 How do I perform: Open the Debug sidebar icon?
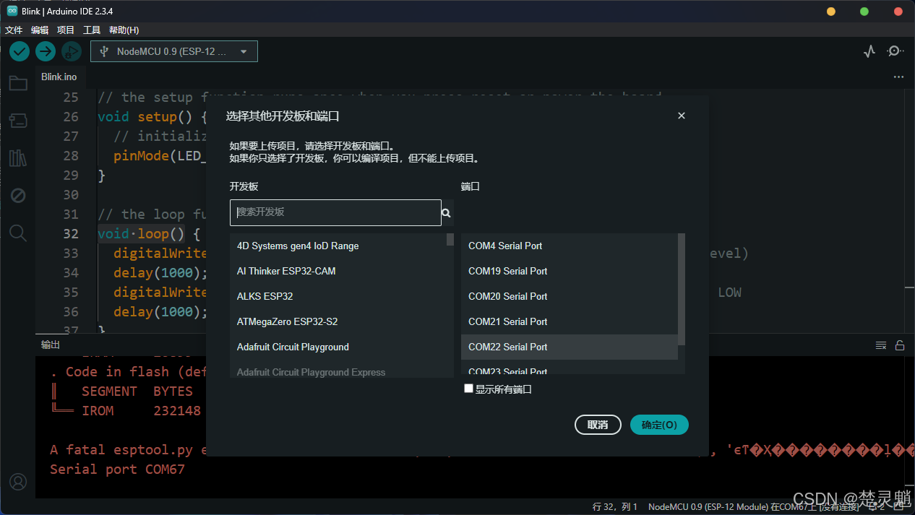click(18, 195)
